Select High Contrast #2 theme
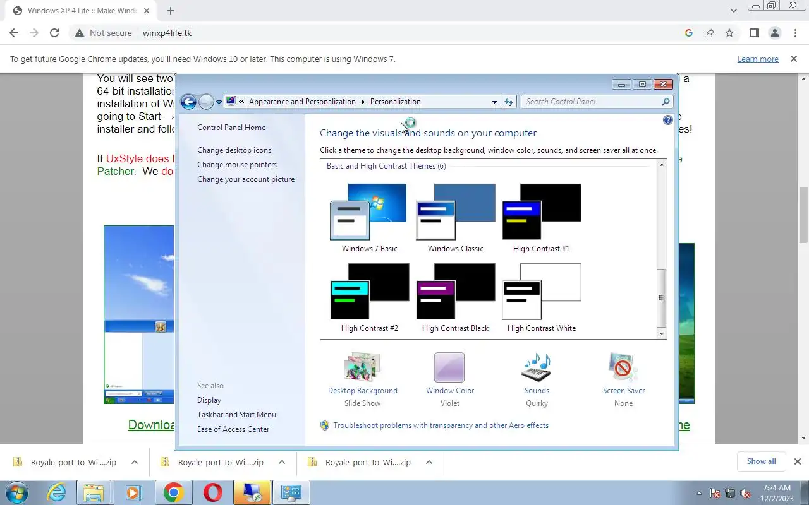Viewport: 809px width, 505px height. pos(369,298)
